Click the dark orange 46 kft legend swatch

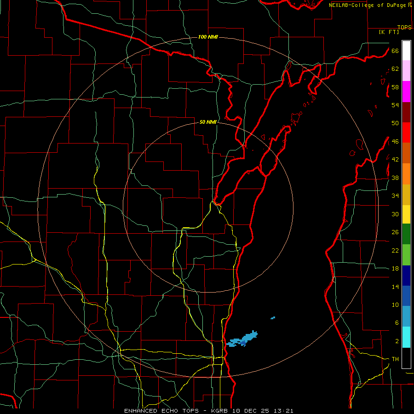point(406,153)
